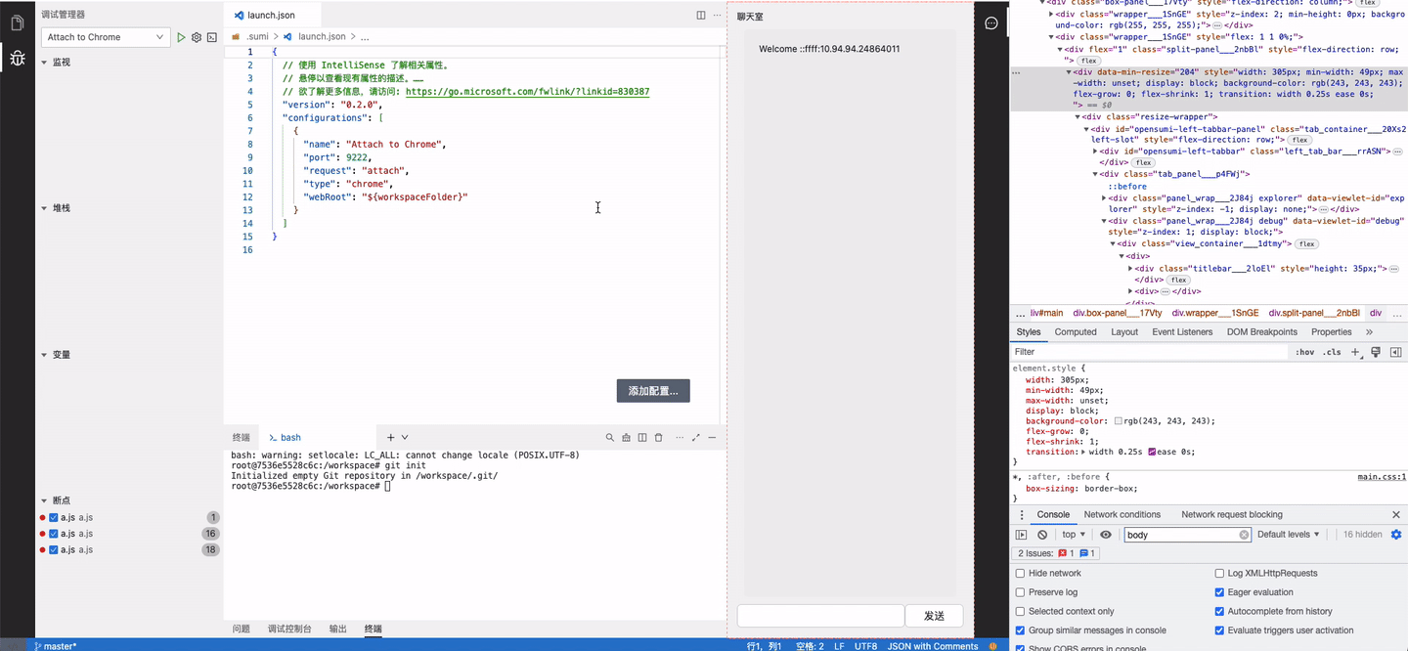Click the 添加配置... add configuration button
Image resolution: width=1408 pixels, height=651 pixels.
653,391
